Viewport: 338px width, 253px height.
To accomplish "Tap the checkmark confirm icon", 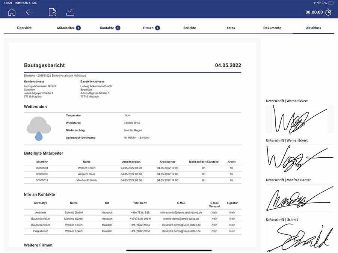I will (x=70, y=12).
